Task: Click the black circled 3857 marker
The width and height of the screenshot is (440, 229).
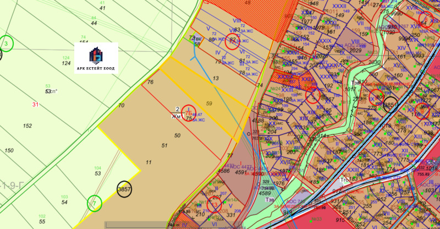Action: click(x=124, y=189)
